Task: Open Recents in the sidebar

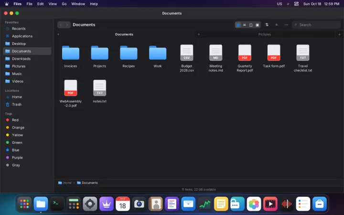Action: (x=27, y=29)
